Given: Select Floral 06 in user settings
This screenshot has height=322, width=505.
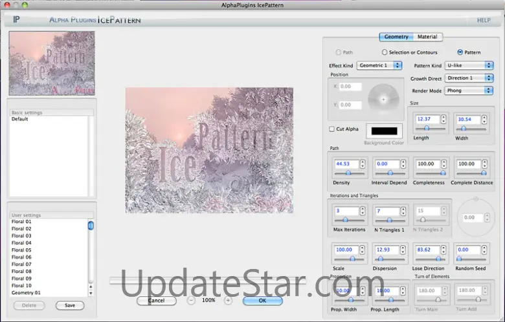Looking at the screenshot, I should 49,257.
